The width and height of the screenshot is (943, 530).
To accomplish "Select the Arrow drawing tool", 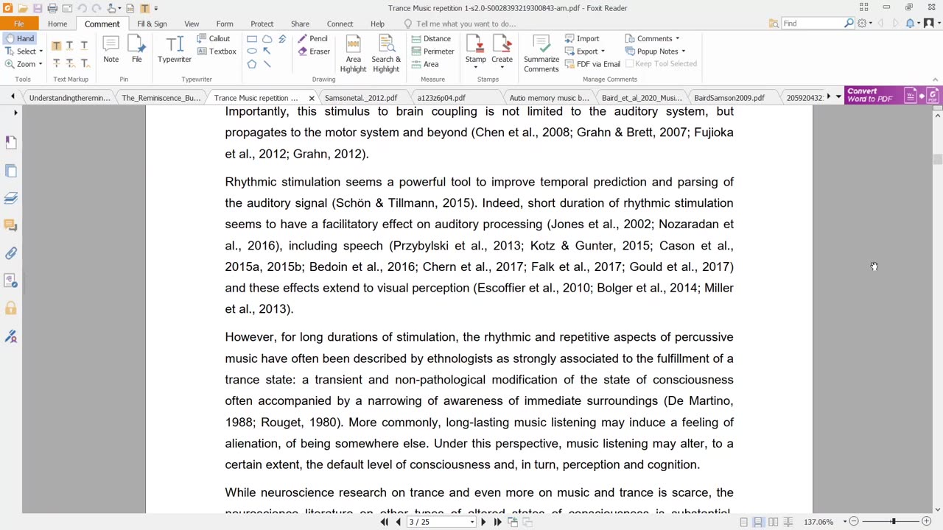I will (x=267, y=52).
